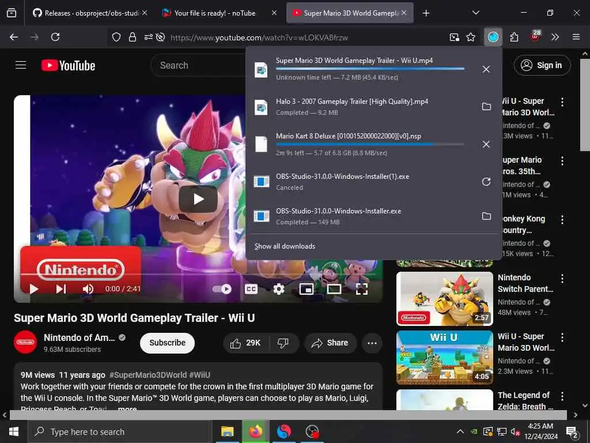The image size is (590, 443).
Task: Share the video
Action: 330,343
